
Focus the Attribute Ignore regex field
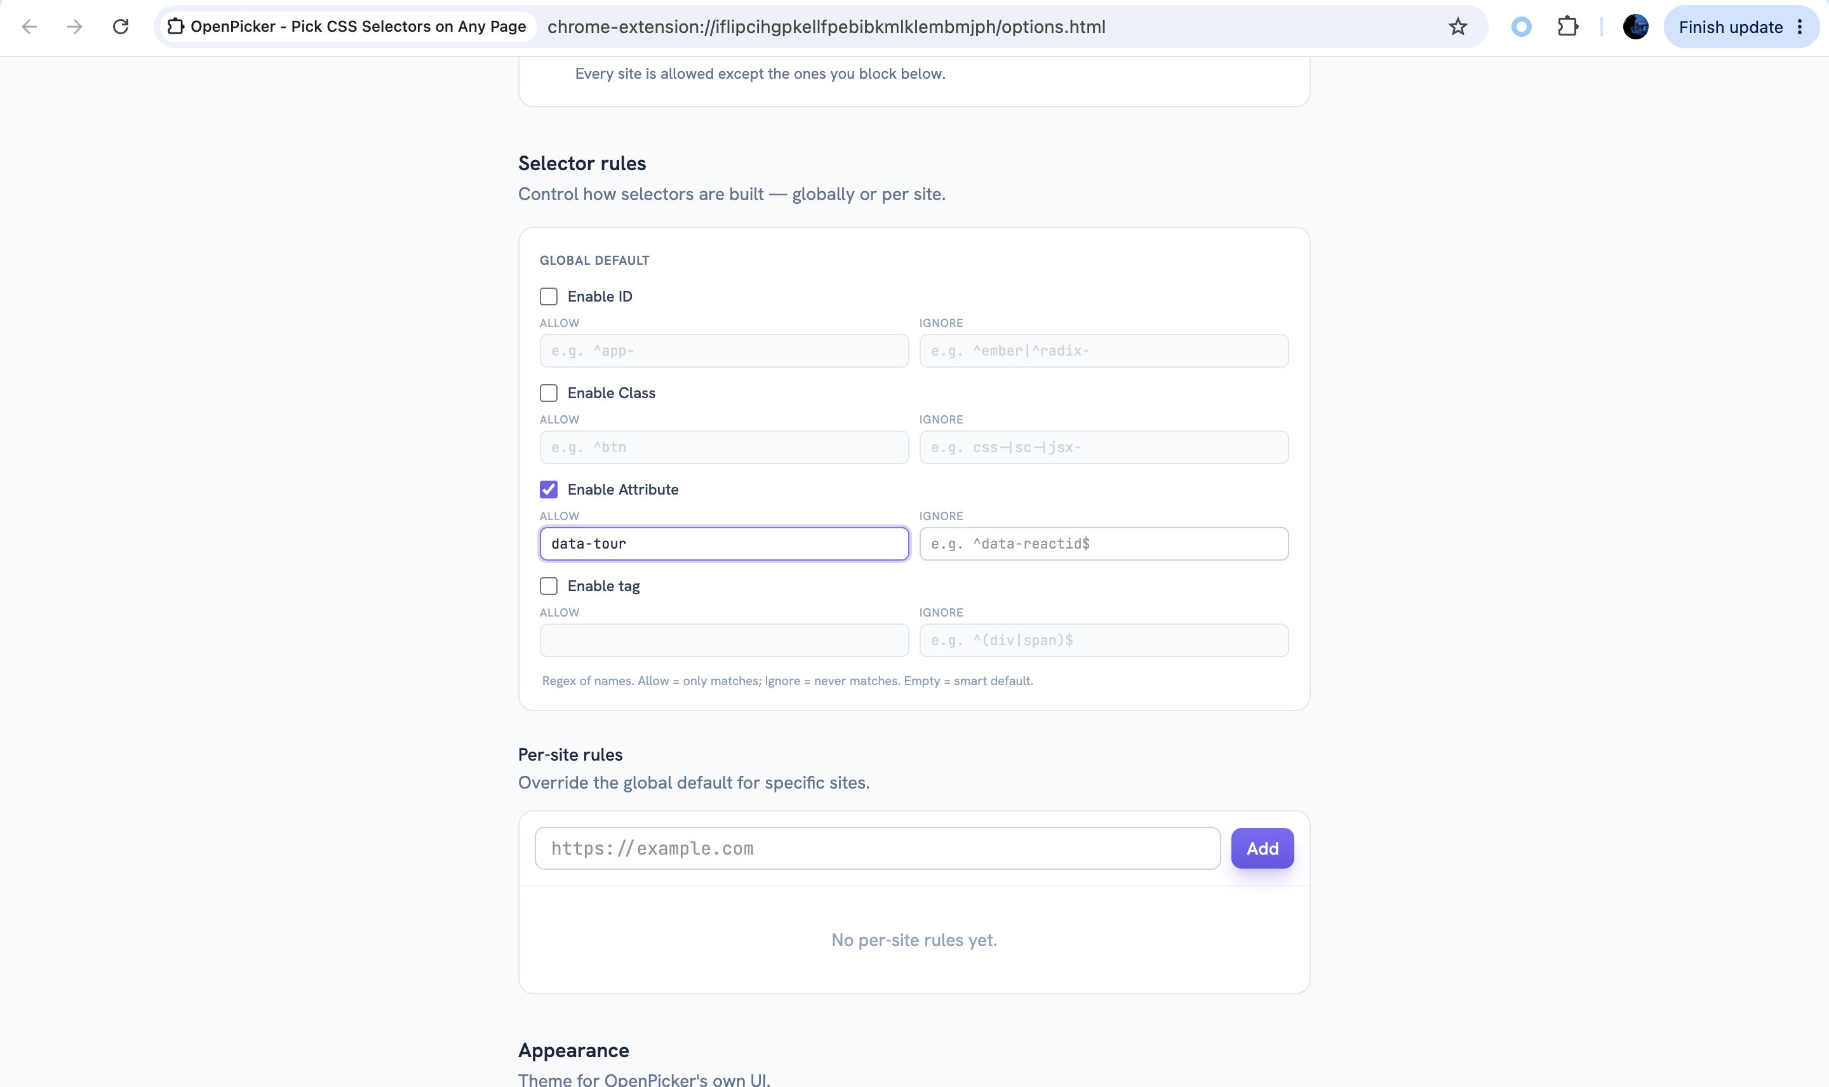tap(1104, 543)
